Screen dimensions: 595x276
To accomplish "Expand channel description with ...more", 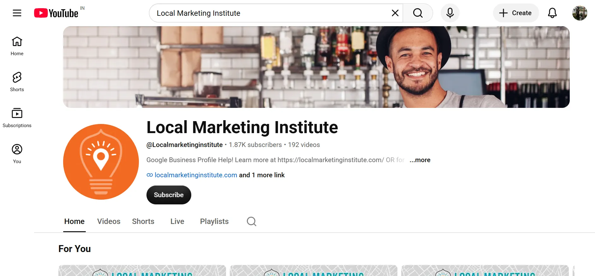I will point(420,160).
